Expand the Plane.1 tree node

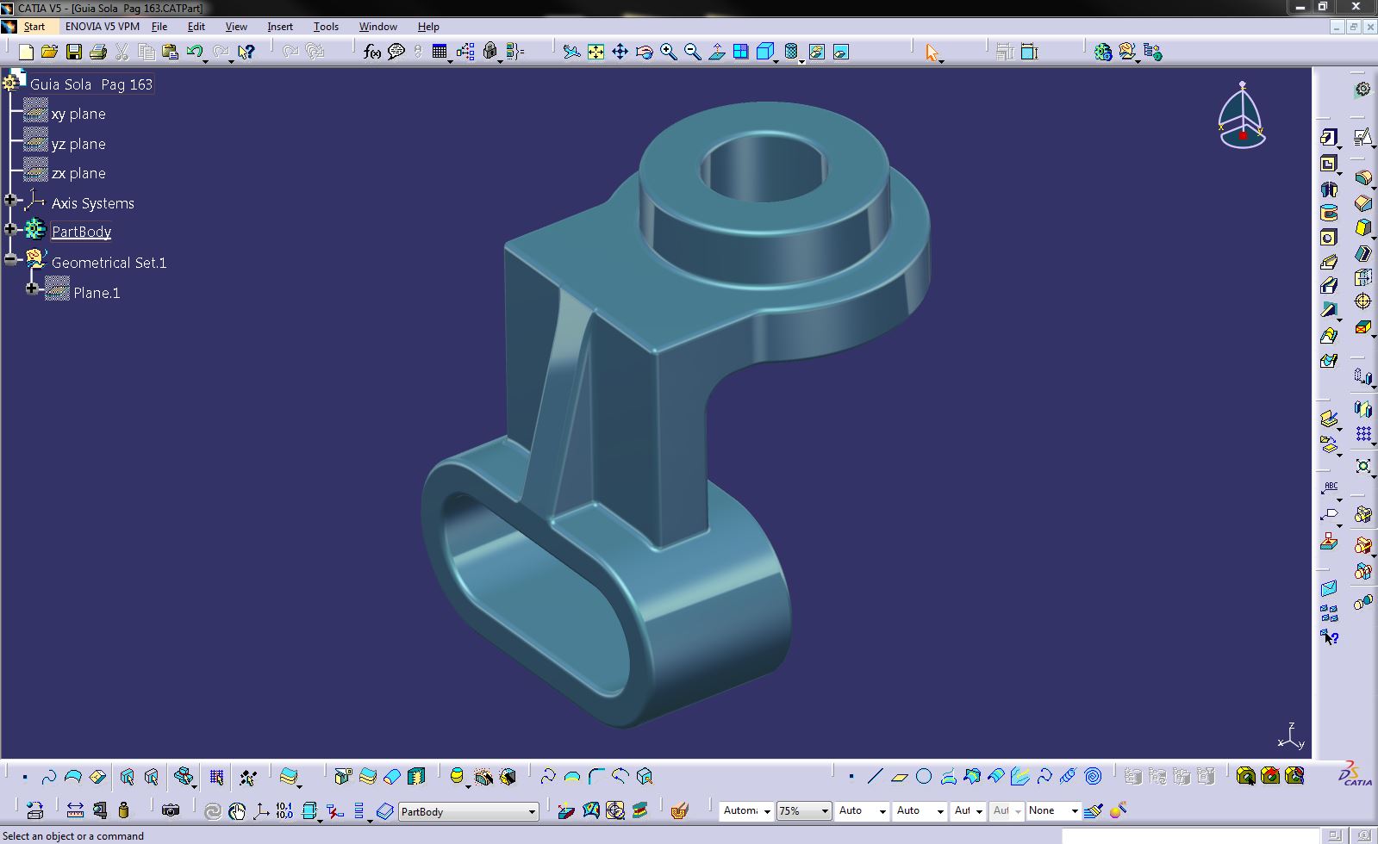click(x=32, y=289)
